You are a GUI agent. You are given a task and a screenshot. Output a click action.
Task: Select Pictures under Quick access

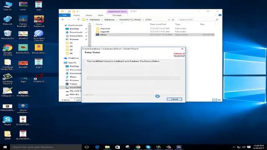coord(74,39)
